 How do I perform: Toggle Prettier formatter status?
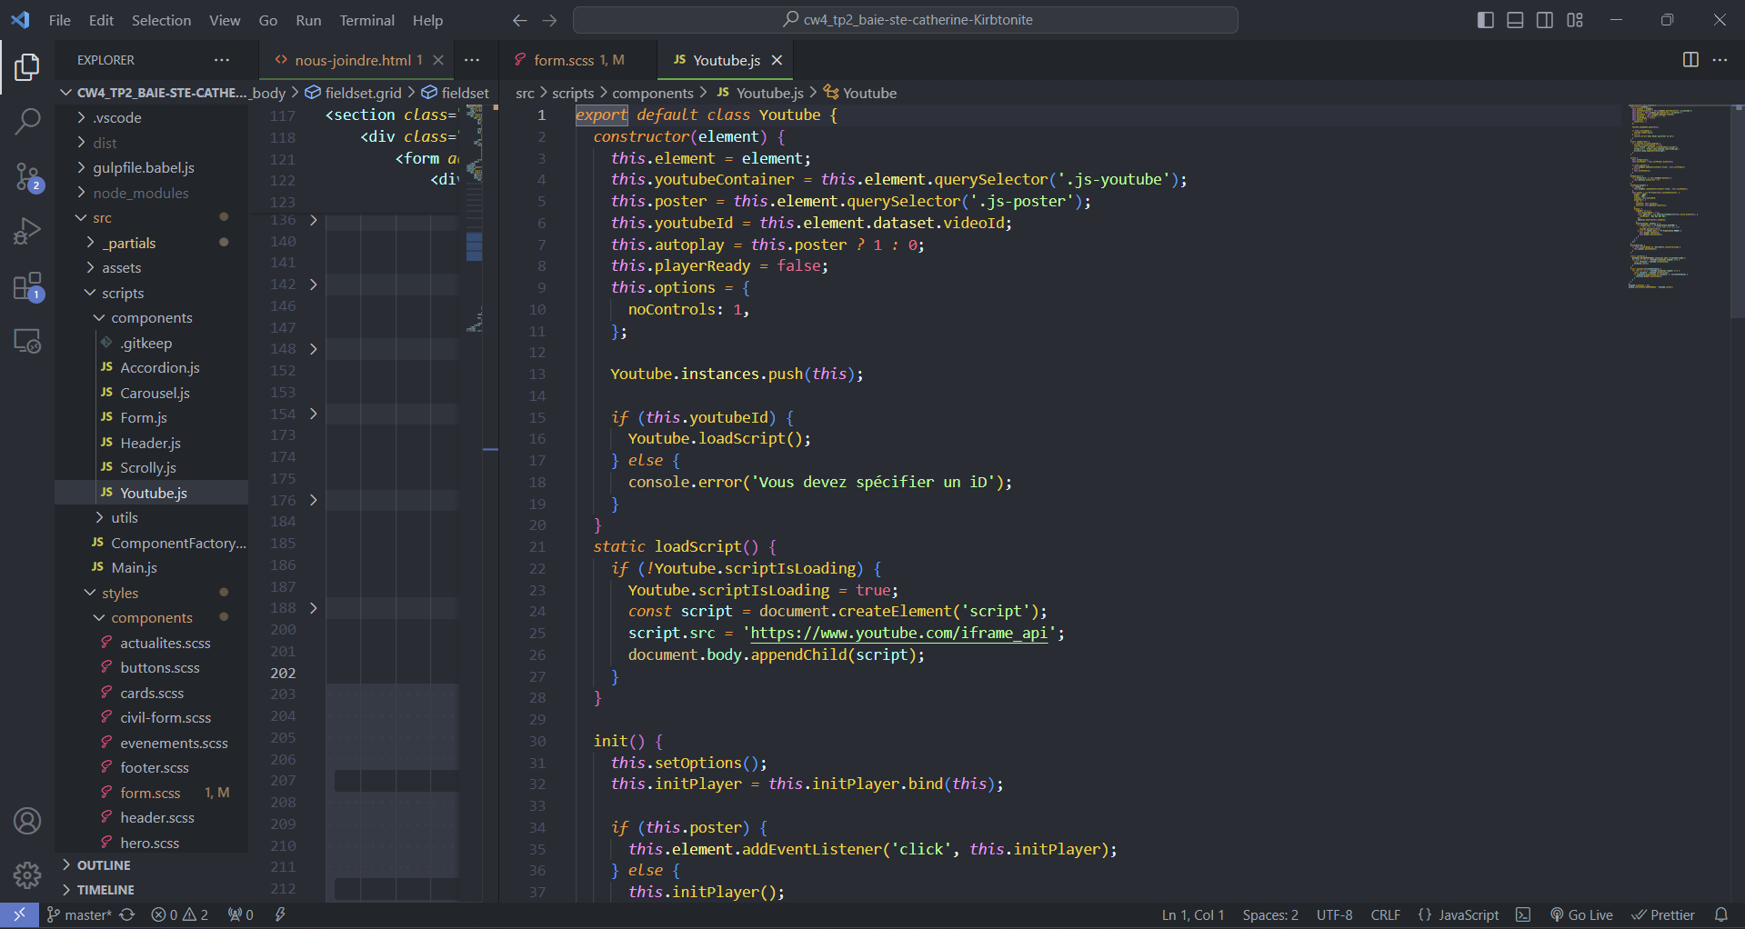(1663, 914)
